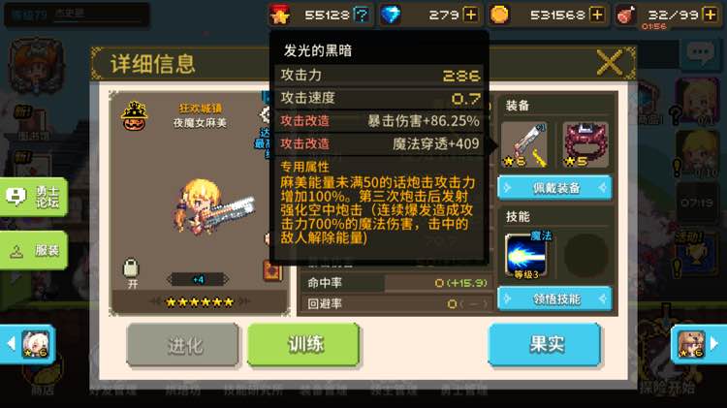
Task: Select the equipped gun weapon icon
Action: [x=524, y=145]
